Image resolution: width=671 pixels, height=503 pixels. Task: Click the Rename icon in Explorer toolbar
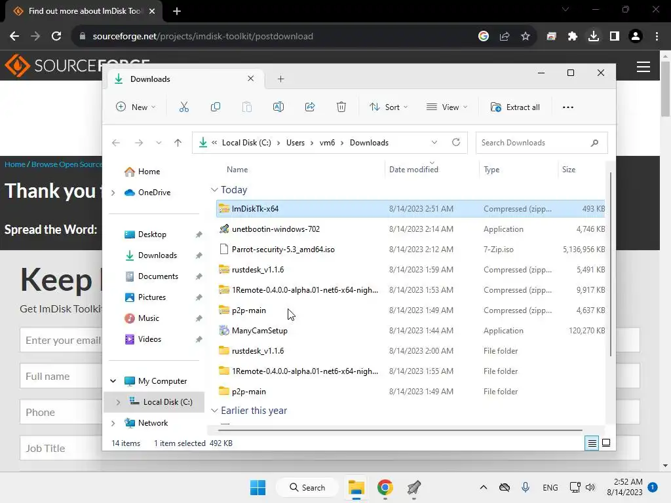tap(278, 107)
